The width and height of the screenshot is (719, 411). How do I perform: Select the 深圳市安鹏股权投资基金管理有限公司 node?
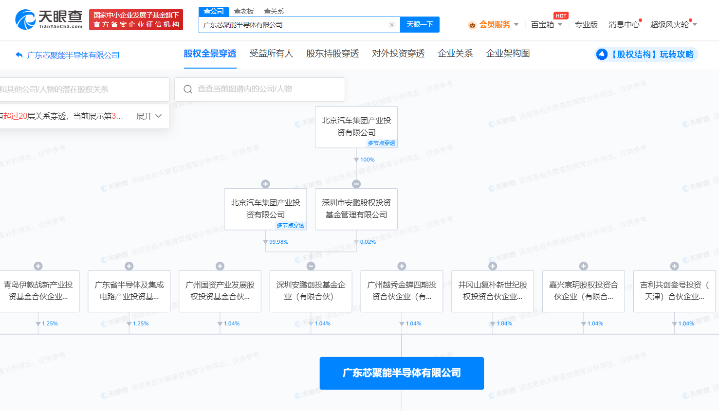(x=356, y=209)
